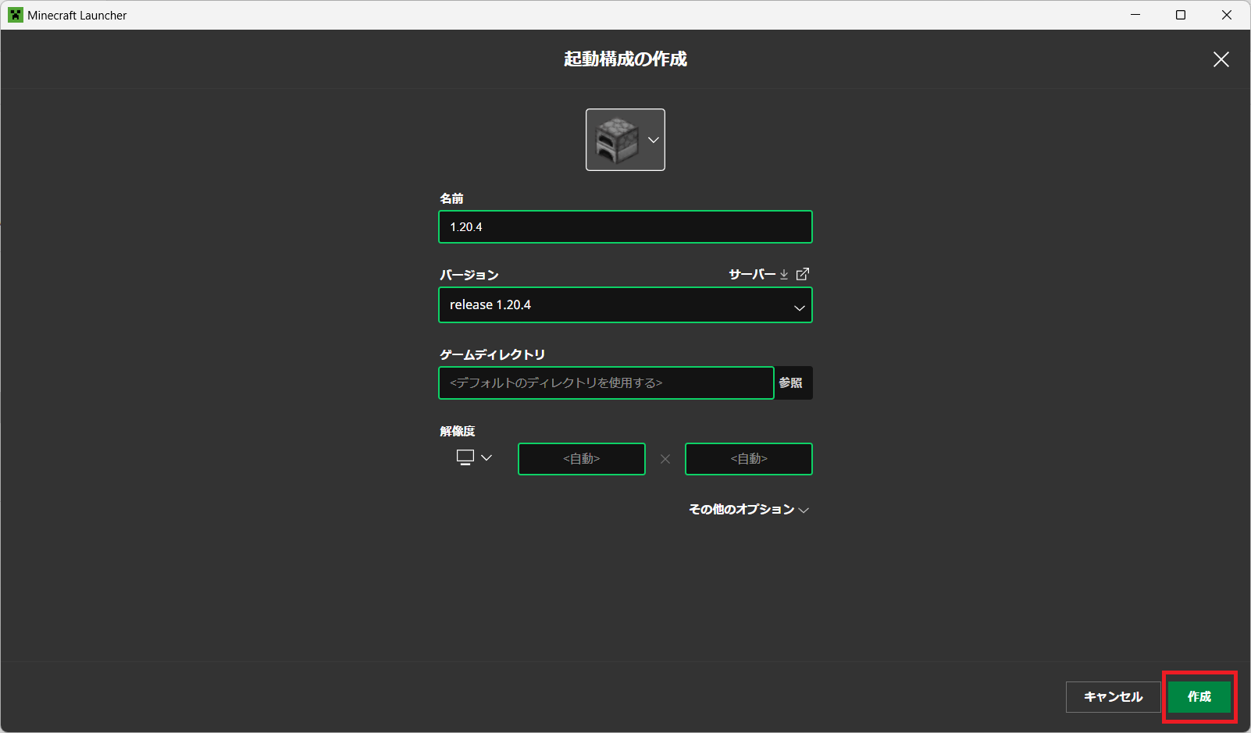Click the monitor icon under 解像度
The width and height of the screenshot is (1251, 733).
pyautogui.click(x=465, y=457)
